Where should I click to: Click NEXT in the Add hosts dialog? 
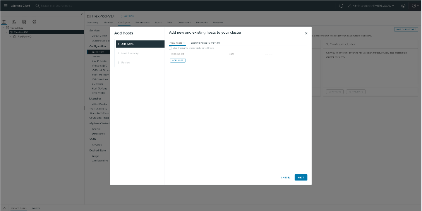(x=301, y=178)
